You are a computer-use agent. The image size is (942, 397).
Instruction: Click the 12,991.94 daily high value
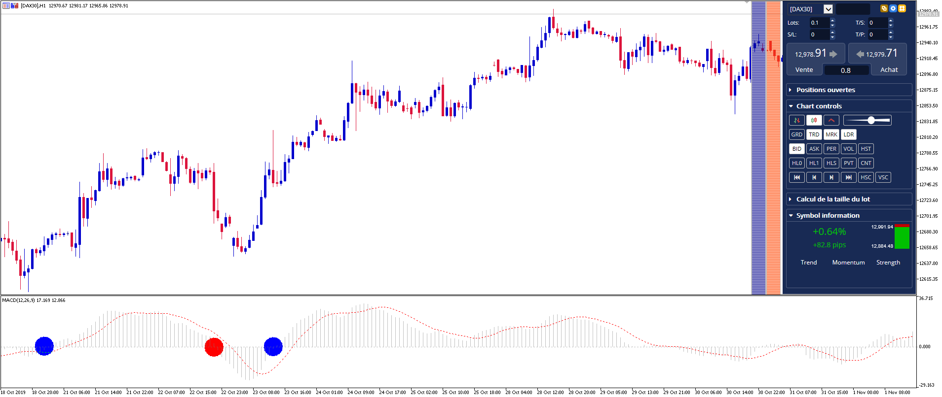[882, 227]
